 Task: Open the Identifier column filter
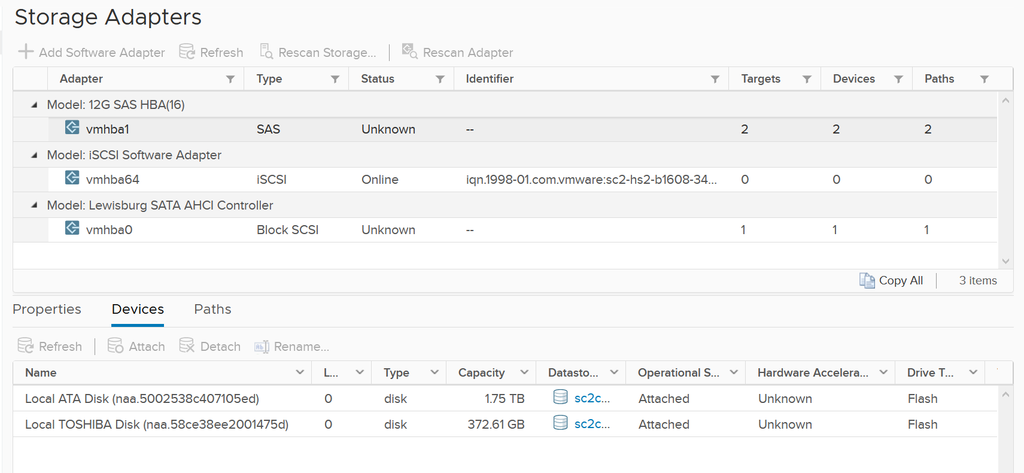pyautogui.click(x=715, y=79)
